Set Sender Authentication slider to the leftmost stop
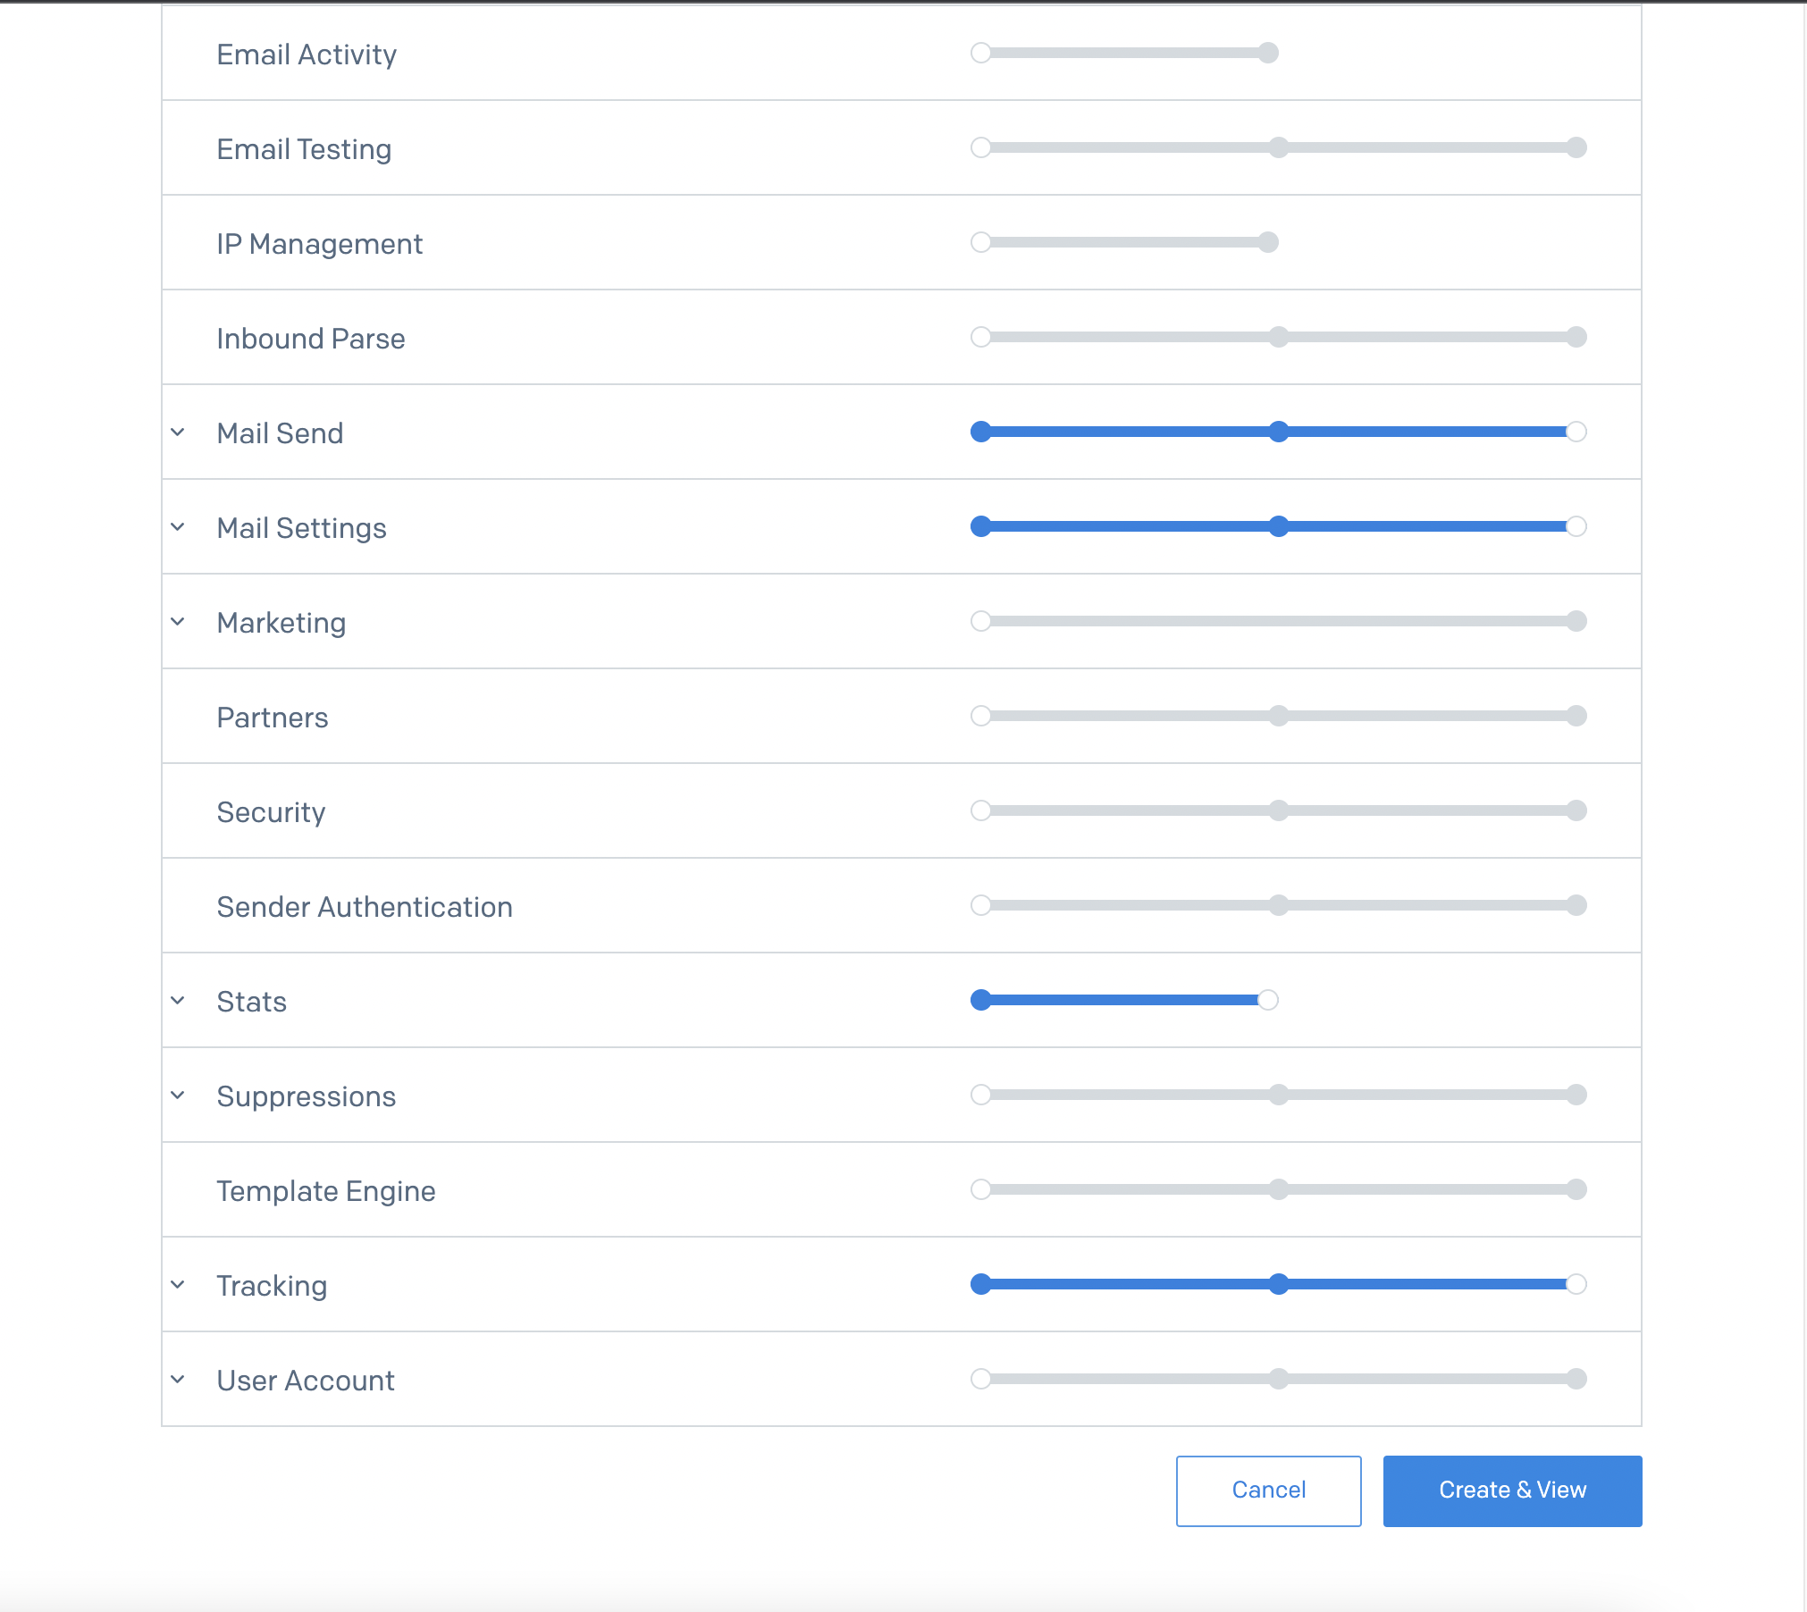The height and width of the screenshot is (1612, 1807). pyautogui.click(x=981, y=905)
